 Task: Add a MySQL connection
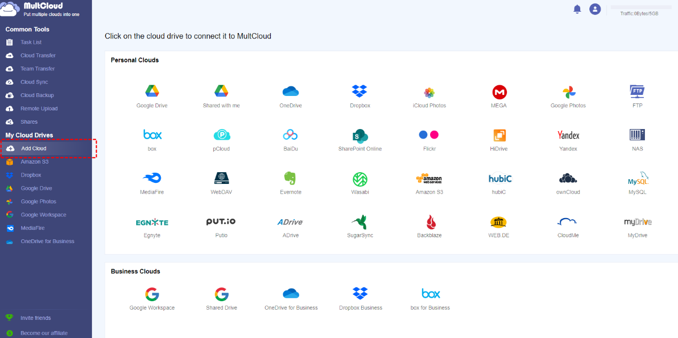click(x=637, y=183)
